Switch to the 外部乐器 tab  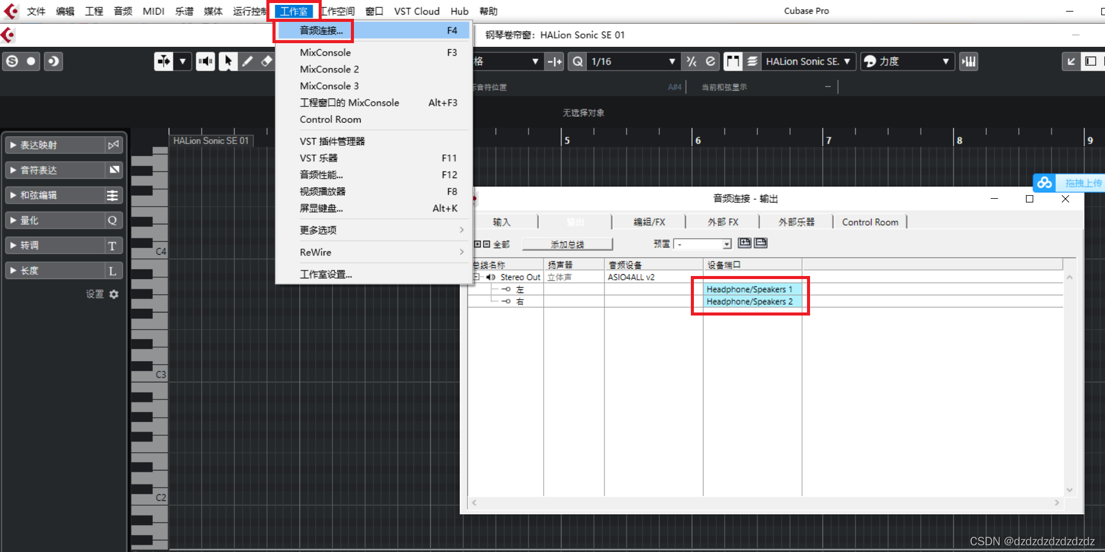pos(796,222)
